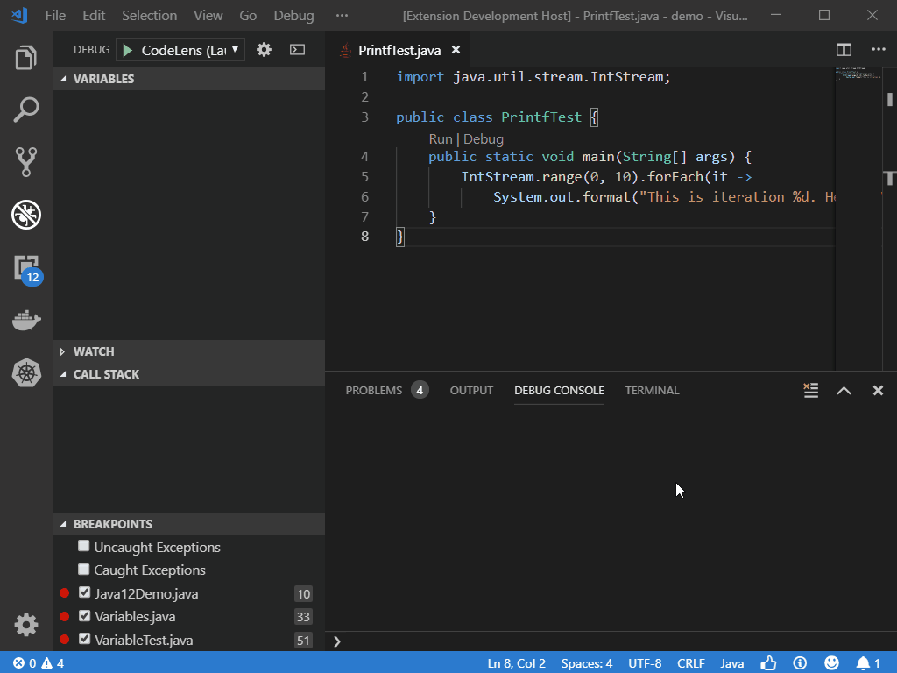Toggle Uncaught Exceptions breakpoint checkbox
This screenshot has width=897, height=673.
pyautogui.click(x=83, y=546)
